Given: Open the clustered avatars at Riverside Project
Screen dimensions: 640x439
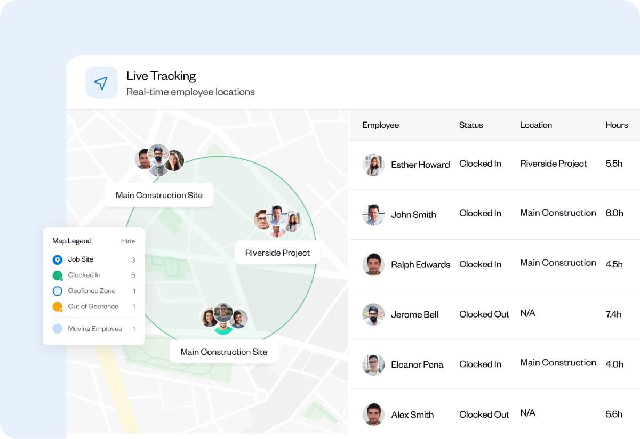Looking at the screenshot, I should pos(277,221).
